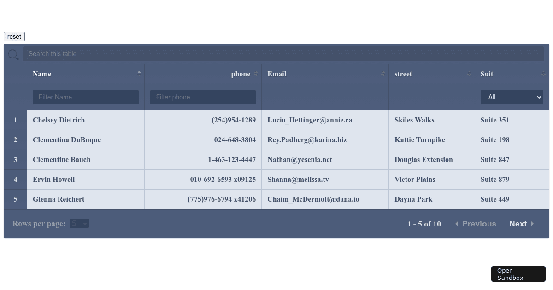Select row number 3 index cell
This screenshot has width=553, height=290.
15,160
